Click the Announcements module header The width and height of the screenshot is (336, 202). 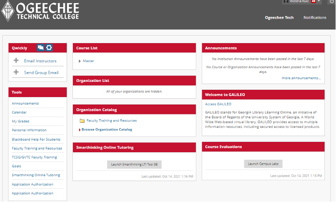click(x=263, y=48)
